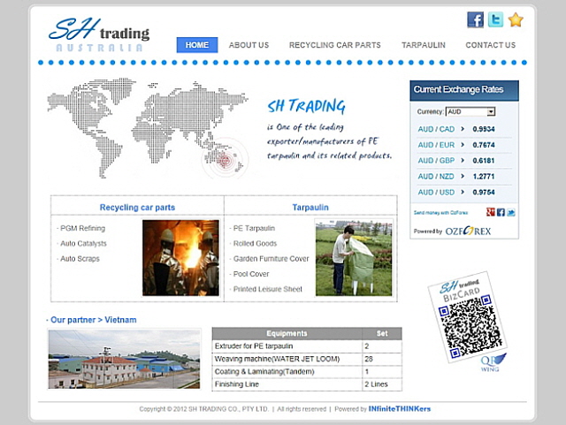The height and width of the screenshot is (425, 566).
Task: Open the Pool Cover link
Action: 251,274
